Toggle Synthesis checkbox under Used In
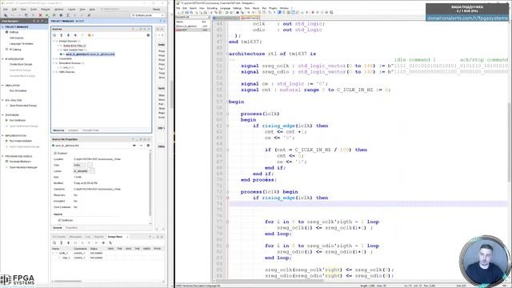This screenshot has width=512, height=288. pyautogui.click(x=59, y=221)
